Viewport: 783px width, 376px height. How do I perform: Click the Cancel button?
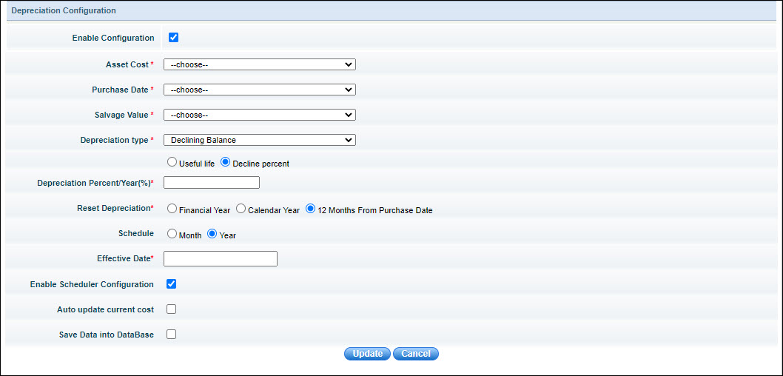tap(416, 354)
